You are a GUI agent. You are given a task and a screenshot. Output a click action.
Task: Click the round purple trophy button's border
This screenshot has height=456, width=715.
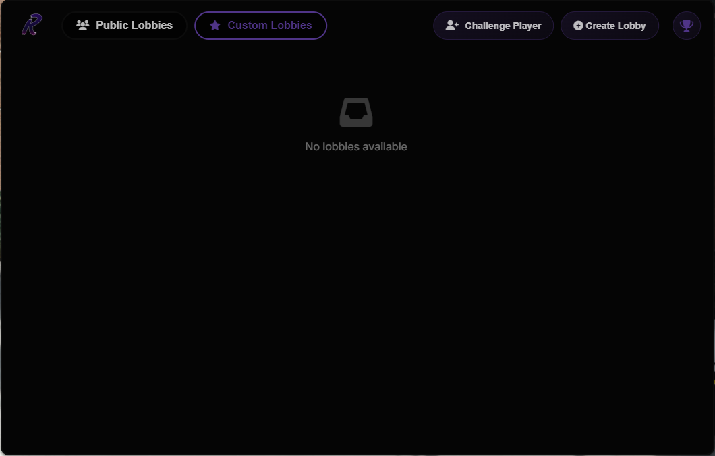coord(686,12)
